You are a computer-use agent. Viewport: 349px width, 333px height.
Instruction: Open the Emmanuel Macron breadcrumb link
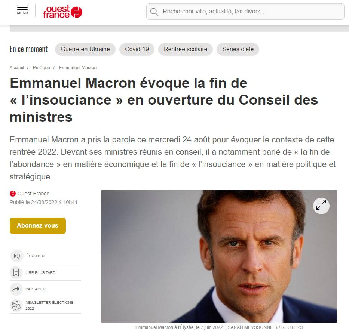[78, 67]
